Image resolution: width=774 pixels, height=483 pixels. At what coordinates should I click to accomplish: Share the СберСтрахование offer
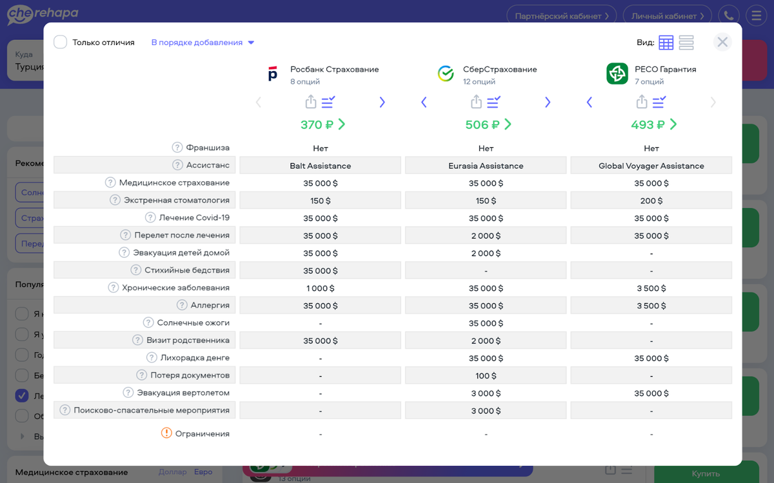coord(476,102)
